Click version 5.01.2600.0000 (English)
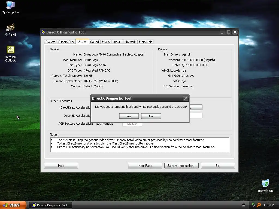 pos(198,60)
